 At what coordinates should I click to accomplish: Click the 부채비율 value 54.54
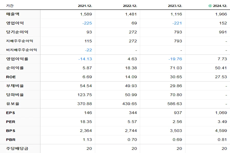[x=86, y=86]
